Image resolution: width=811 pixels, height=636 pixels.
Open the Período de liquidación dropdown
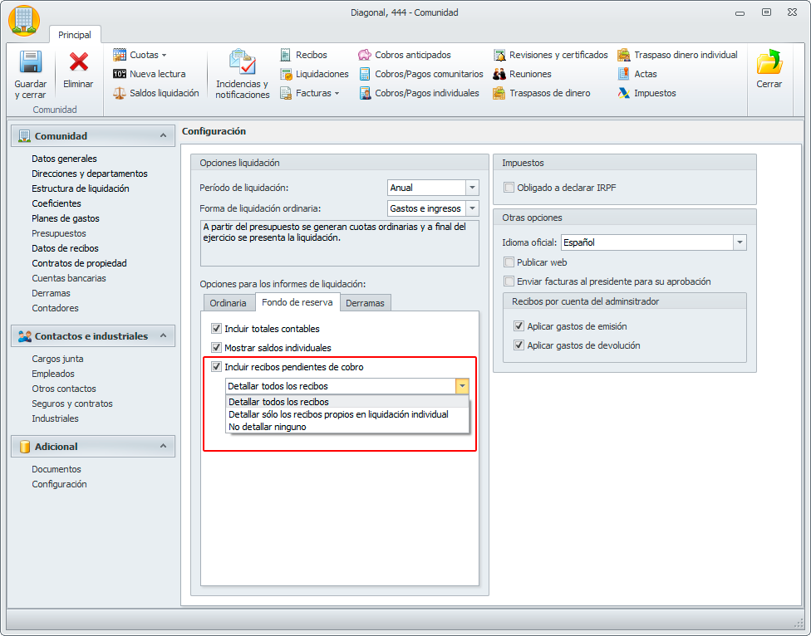pyautogui.click(x=472, y=188)
